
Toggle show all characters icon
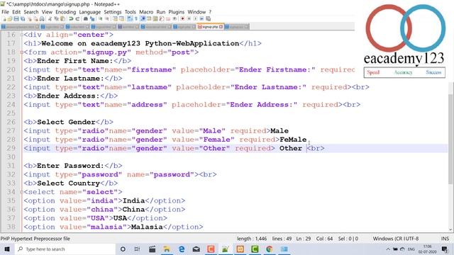point(135,19)
